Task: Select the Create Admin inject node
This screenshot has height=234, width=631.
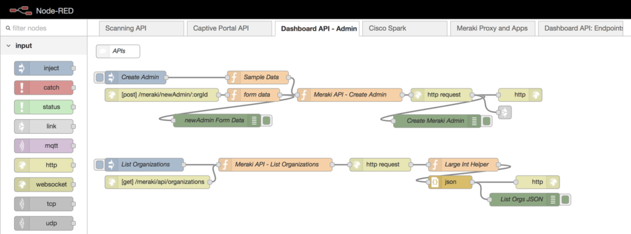Action: (136, 77)
